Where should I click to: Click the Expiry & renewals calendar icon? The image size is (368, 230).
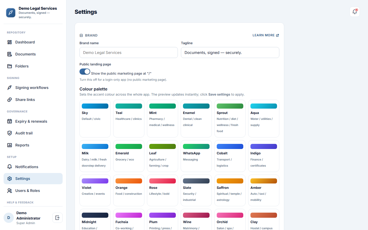point(10,121)
